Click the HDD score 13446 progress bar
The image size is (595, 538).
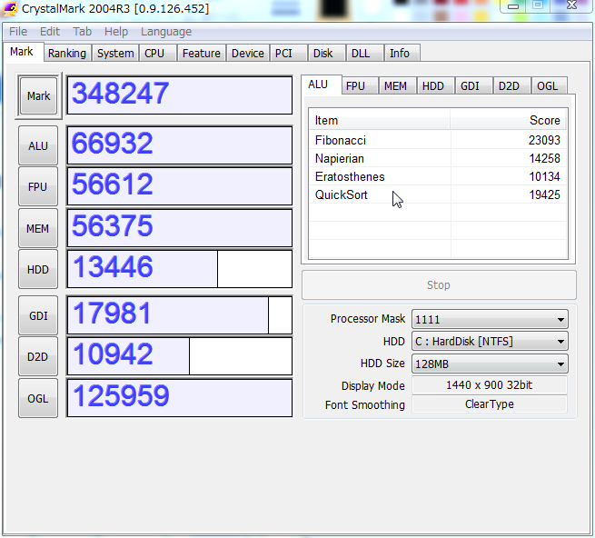coord(180,269)
